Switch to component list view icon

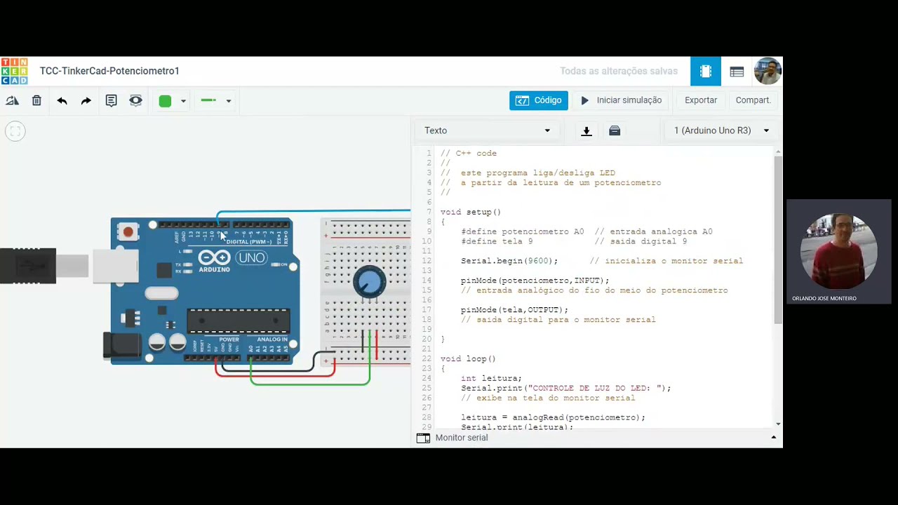[737, 72]
